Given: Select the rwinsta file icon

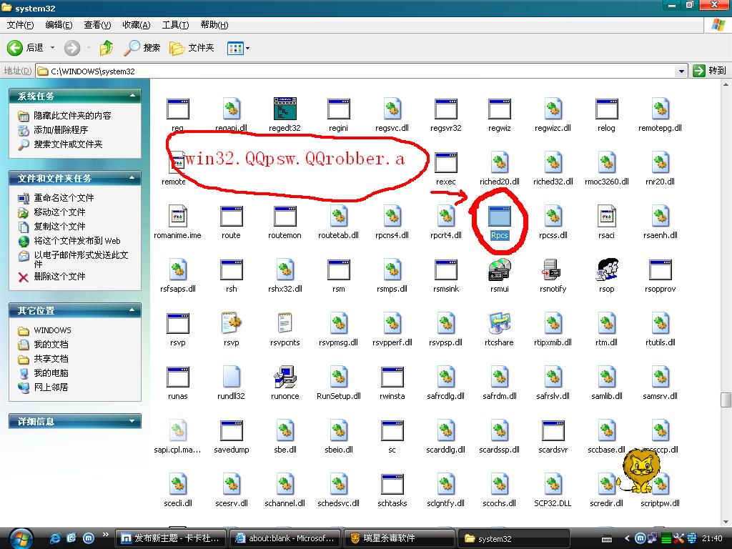Looking at the screenshot, I should pos(392,377).
